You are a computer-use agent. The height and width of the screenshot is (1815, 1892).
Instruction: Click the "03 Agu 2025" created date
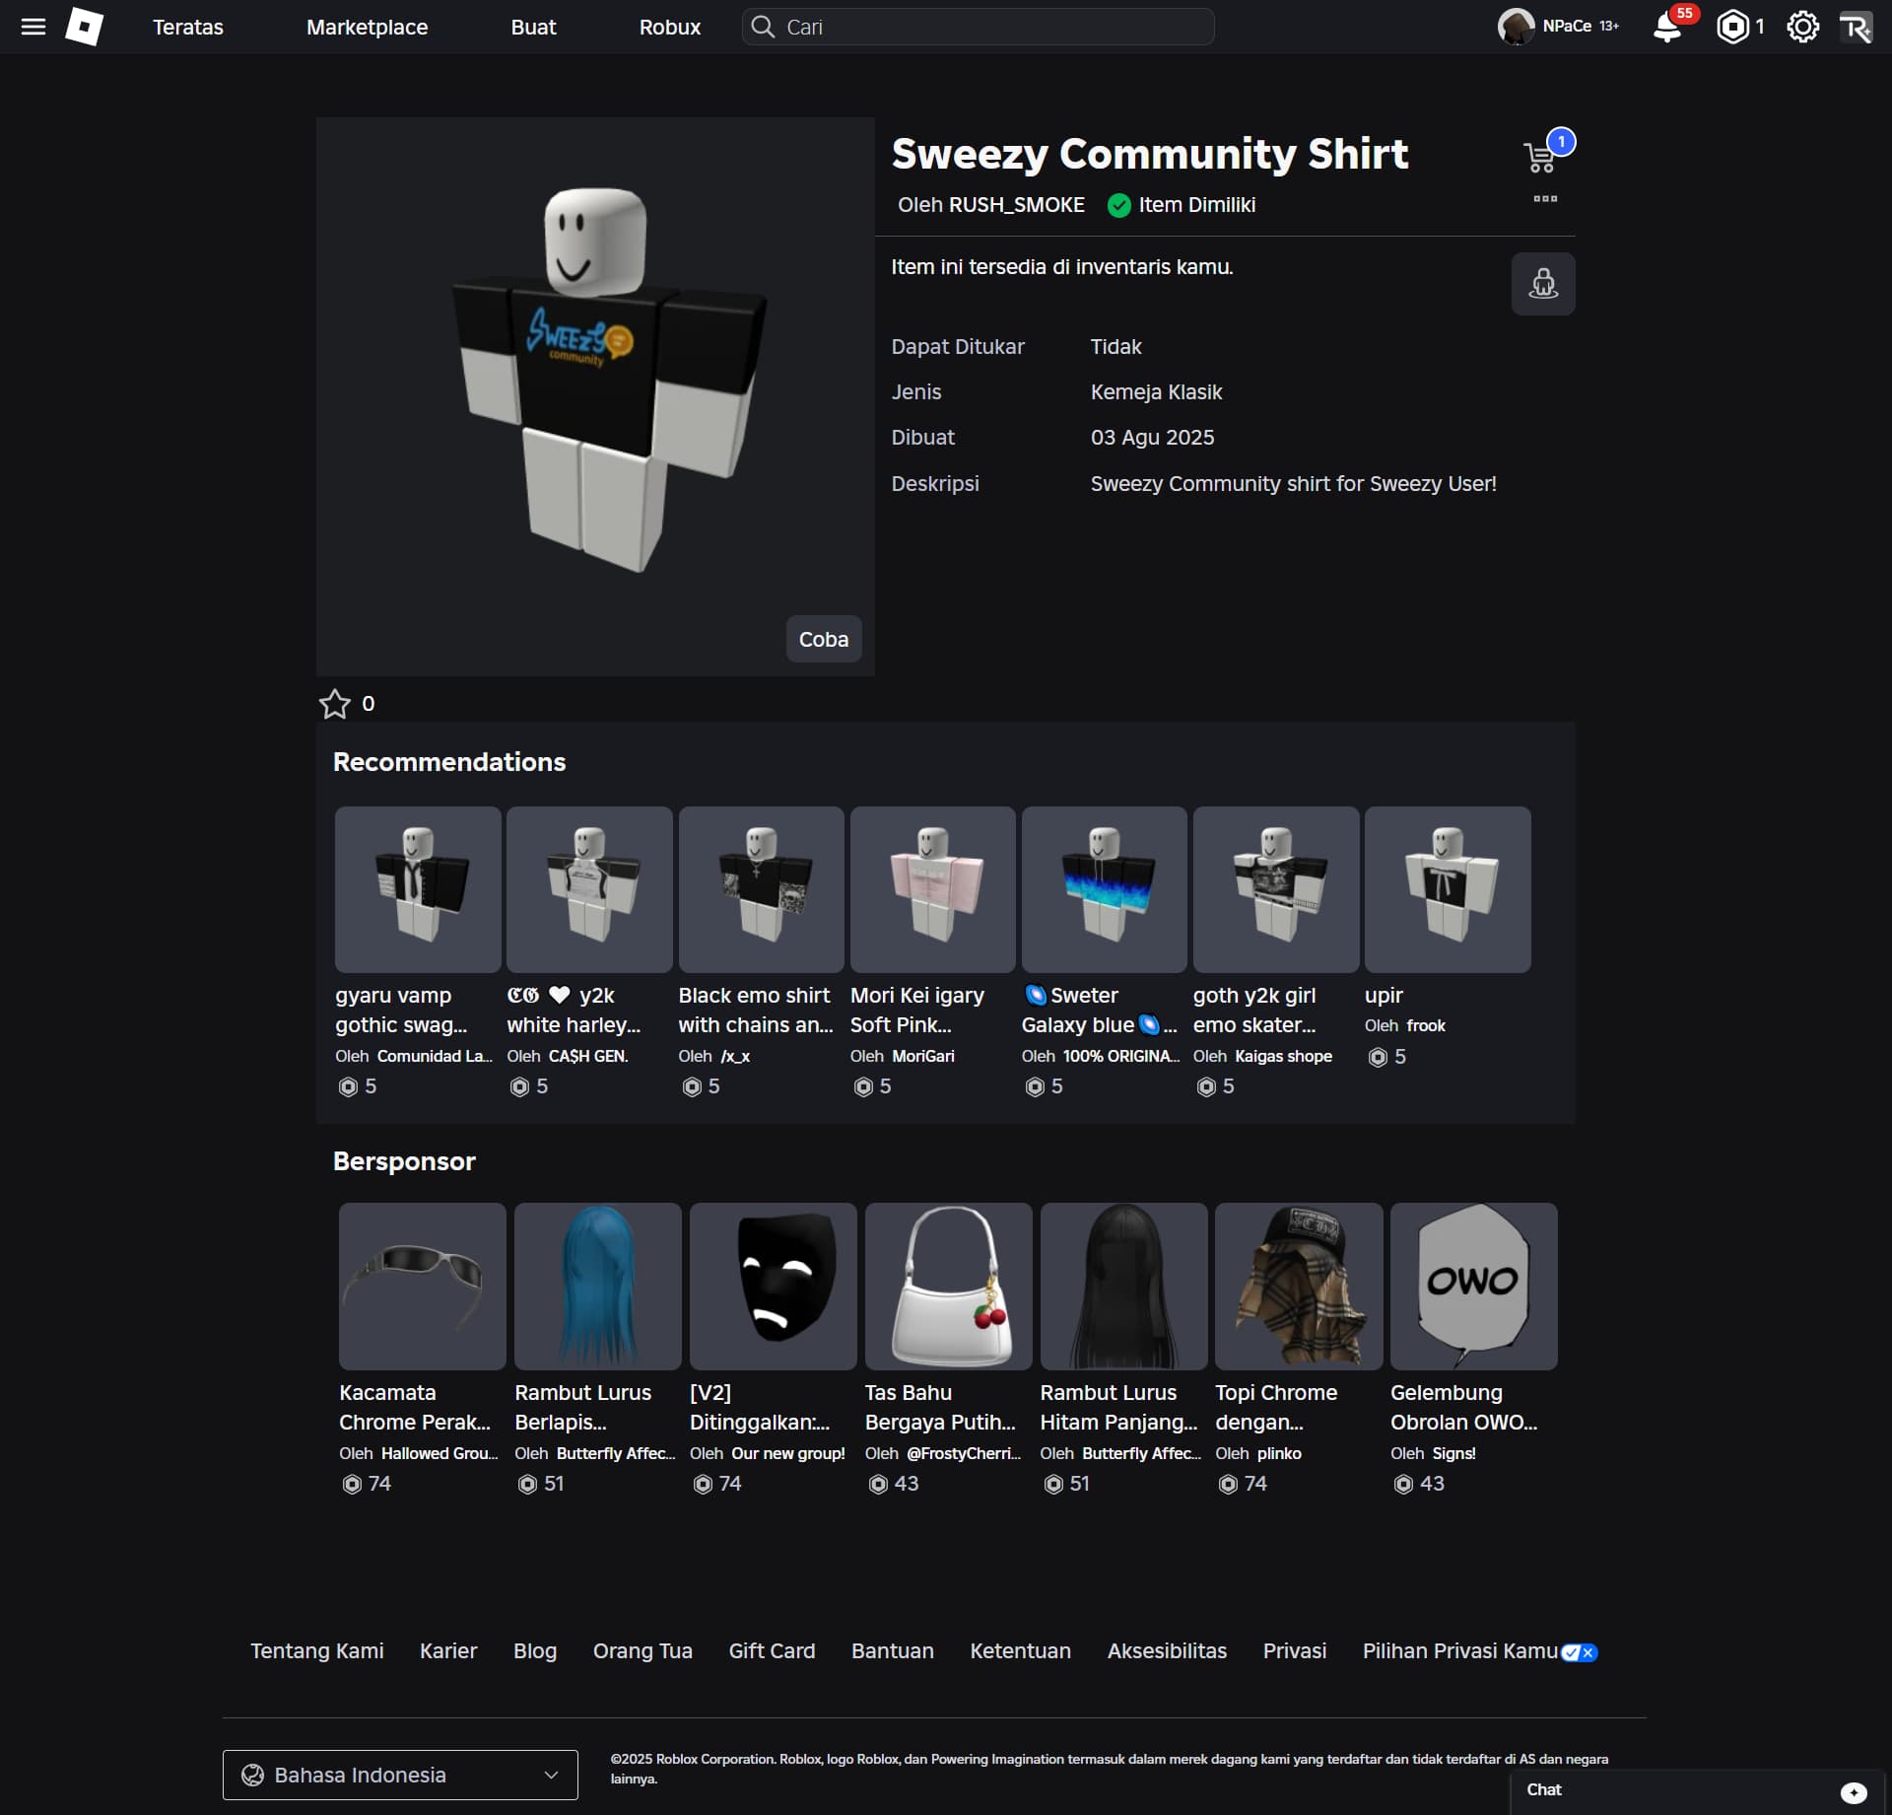coord(1152,438)
